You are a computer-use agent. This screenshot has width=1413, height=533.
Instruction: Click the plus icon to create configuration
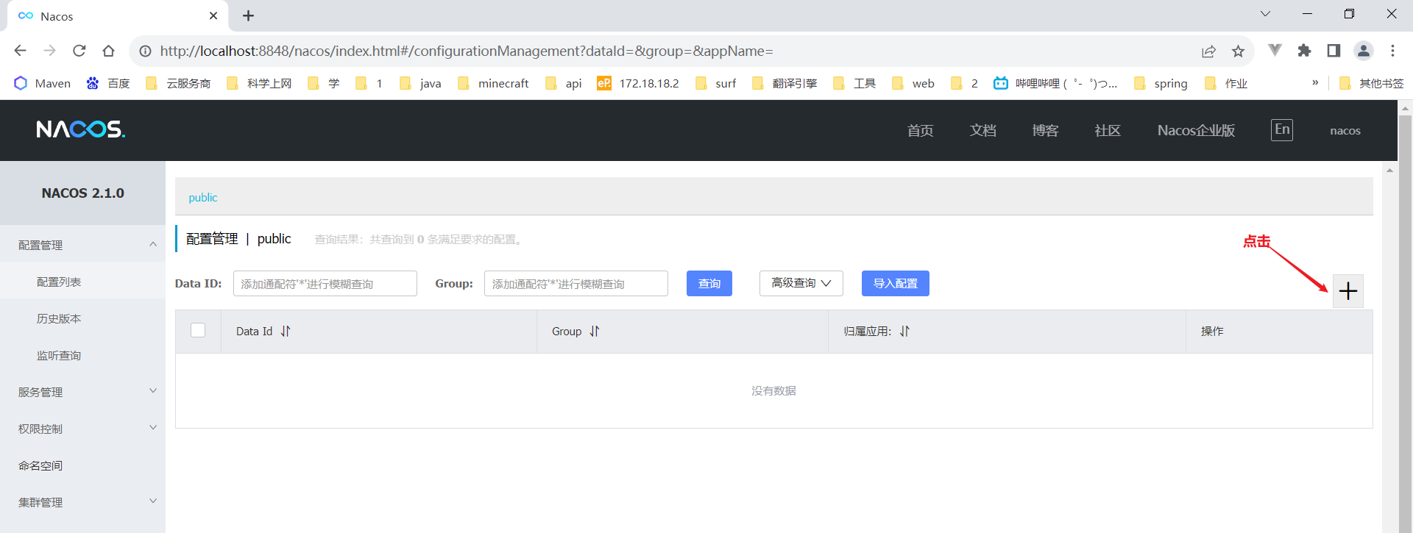click(x=1348, y=291)
